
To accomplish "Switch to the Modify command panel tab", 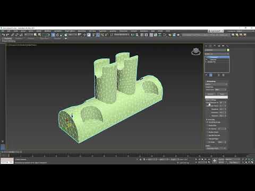I will point(210,46).
